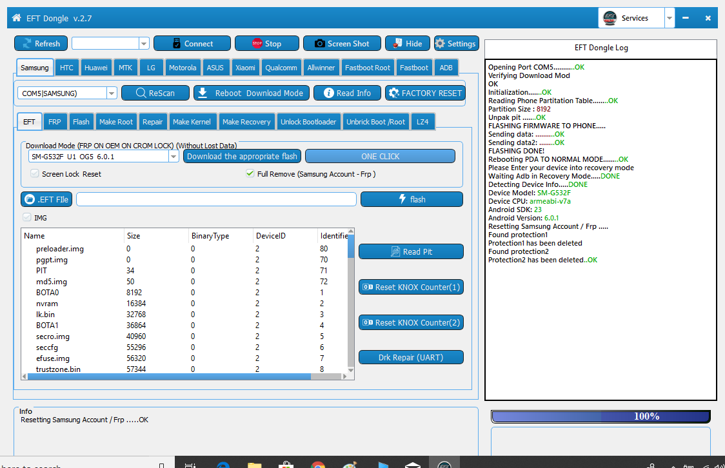Switch to the HTC brand tab
The height and width of the screenshot is (468, 725).
tap(66, 68)
